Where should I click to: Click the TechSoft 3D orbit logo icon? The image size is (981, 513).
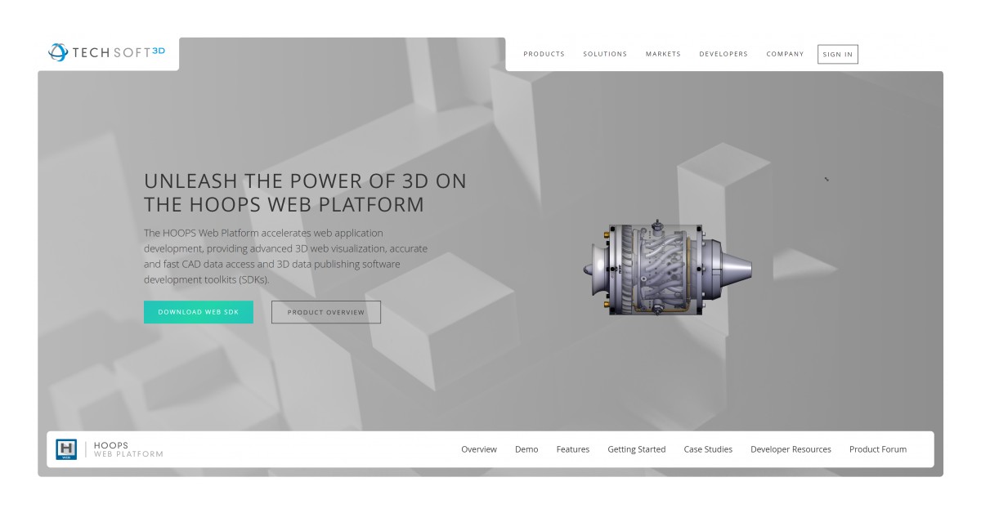57,51
